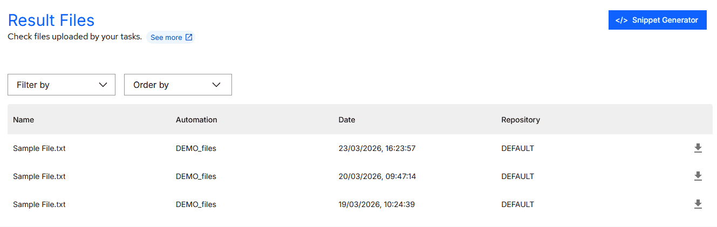This screenshot has height=227, width=717.
Task: Click DEMO_files in the 23/03/2026 row
Action: click(196, 148)
